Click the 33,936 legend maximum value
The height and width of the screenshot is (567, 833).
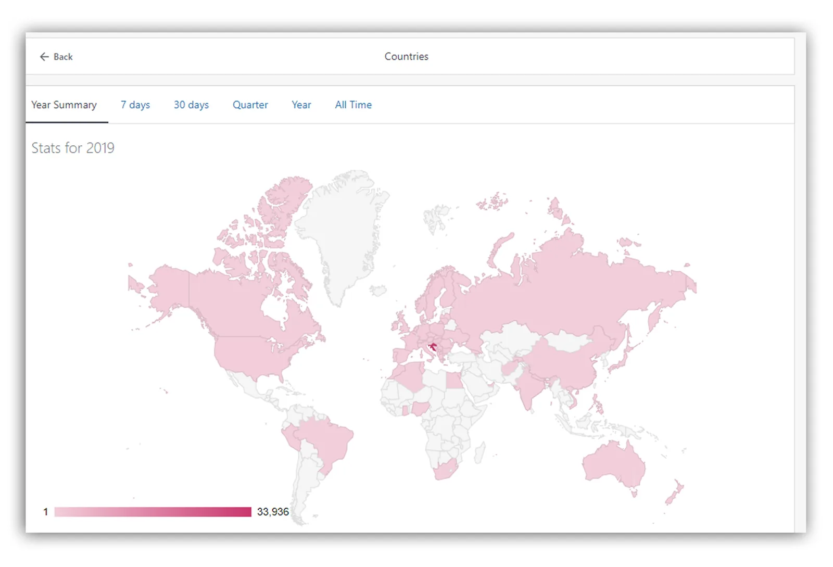point(273,512)
